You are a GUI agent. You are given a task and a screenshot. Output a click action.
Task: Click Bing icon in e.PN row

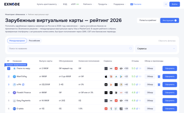[x=111, y=85]
